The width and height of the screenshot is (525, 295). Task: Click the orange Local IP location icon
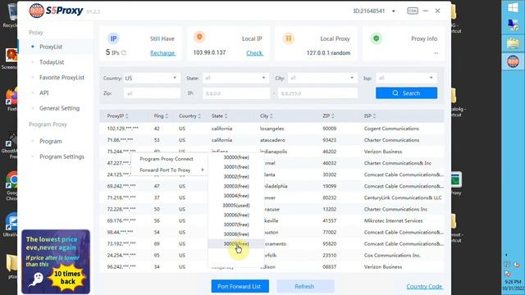(x=199, y=37)
